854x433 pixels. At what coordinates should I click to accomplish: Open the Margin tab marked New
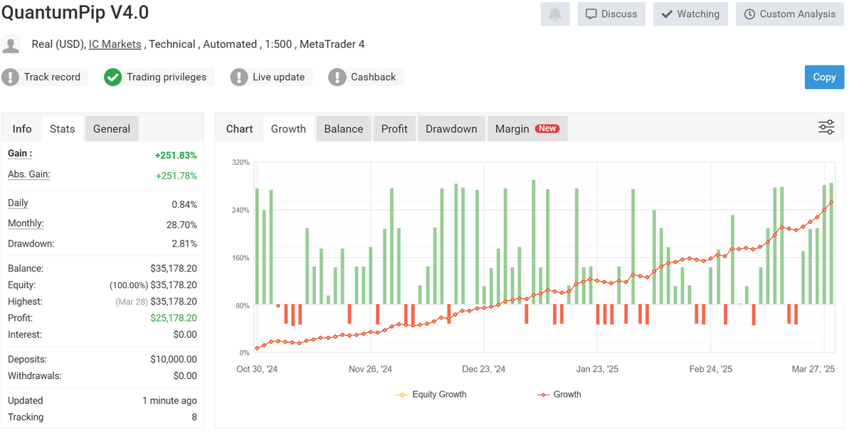pos(527,129)
